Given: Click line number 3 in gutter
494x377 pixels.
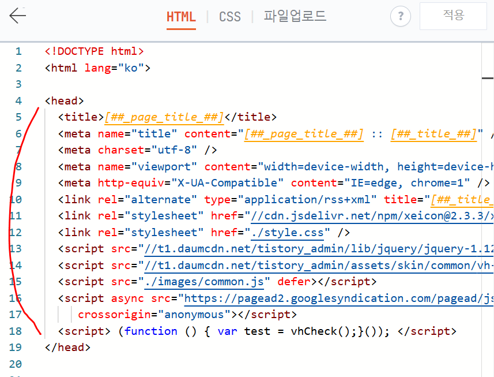Looking at the screenshot, I should [18, 84].
